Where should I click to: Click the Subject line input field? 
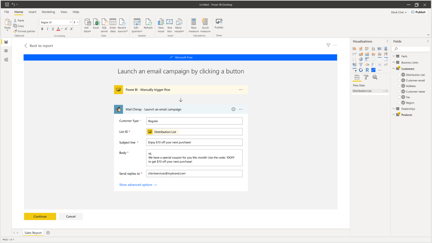click(x=194, y=142)
